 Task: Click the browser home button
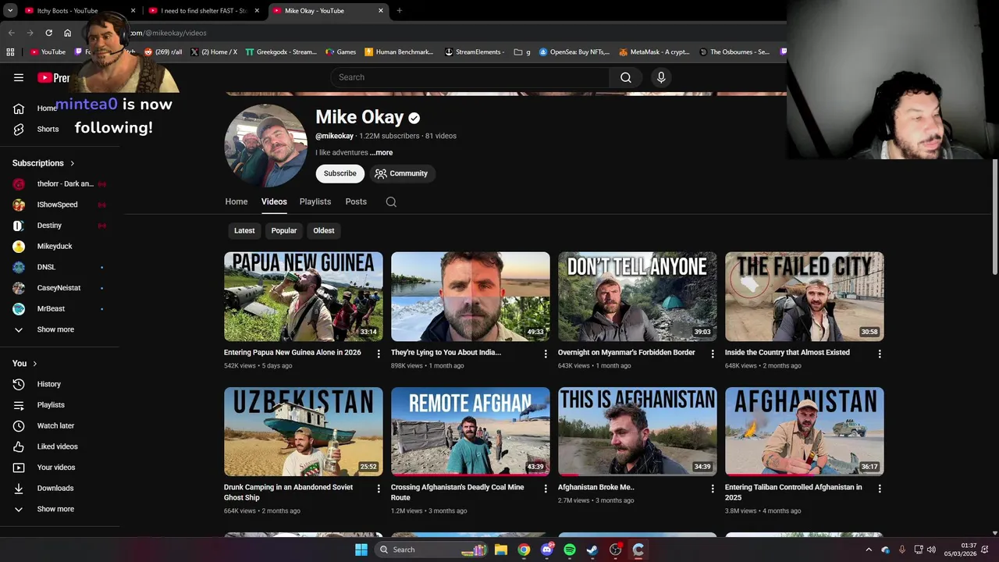click(x=67, y=33)
